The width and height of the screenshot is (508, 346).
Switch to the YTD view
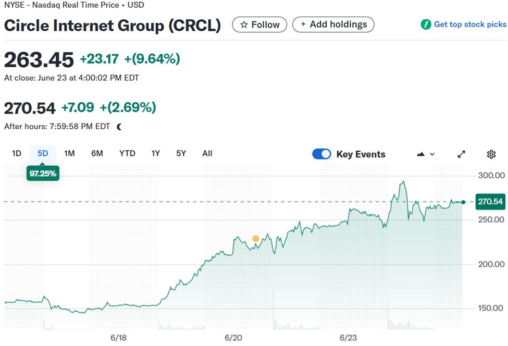coord(128,153)
